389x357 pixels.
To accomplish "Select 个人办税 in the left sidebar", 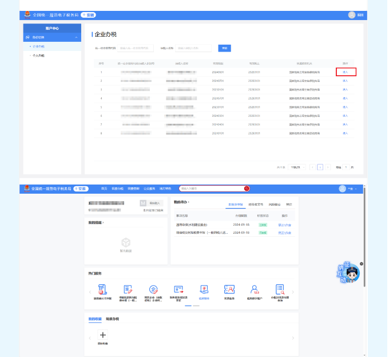I will [x=38, y=56].
